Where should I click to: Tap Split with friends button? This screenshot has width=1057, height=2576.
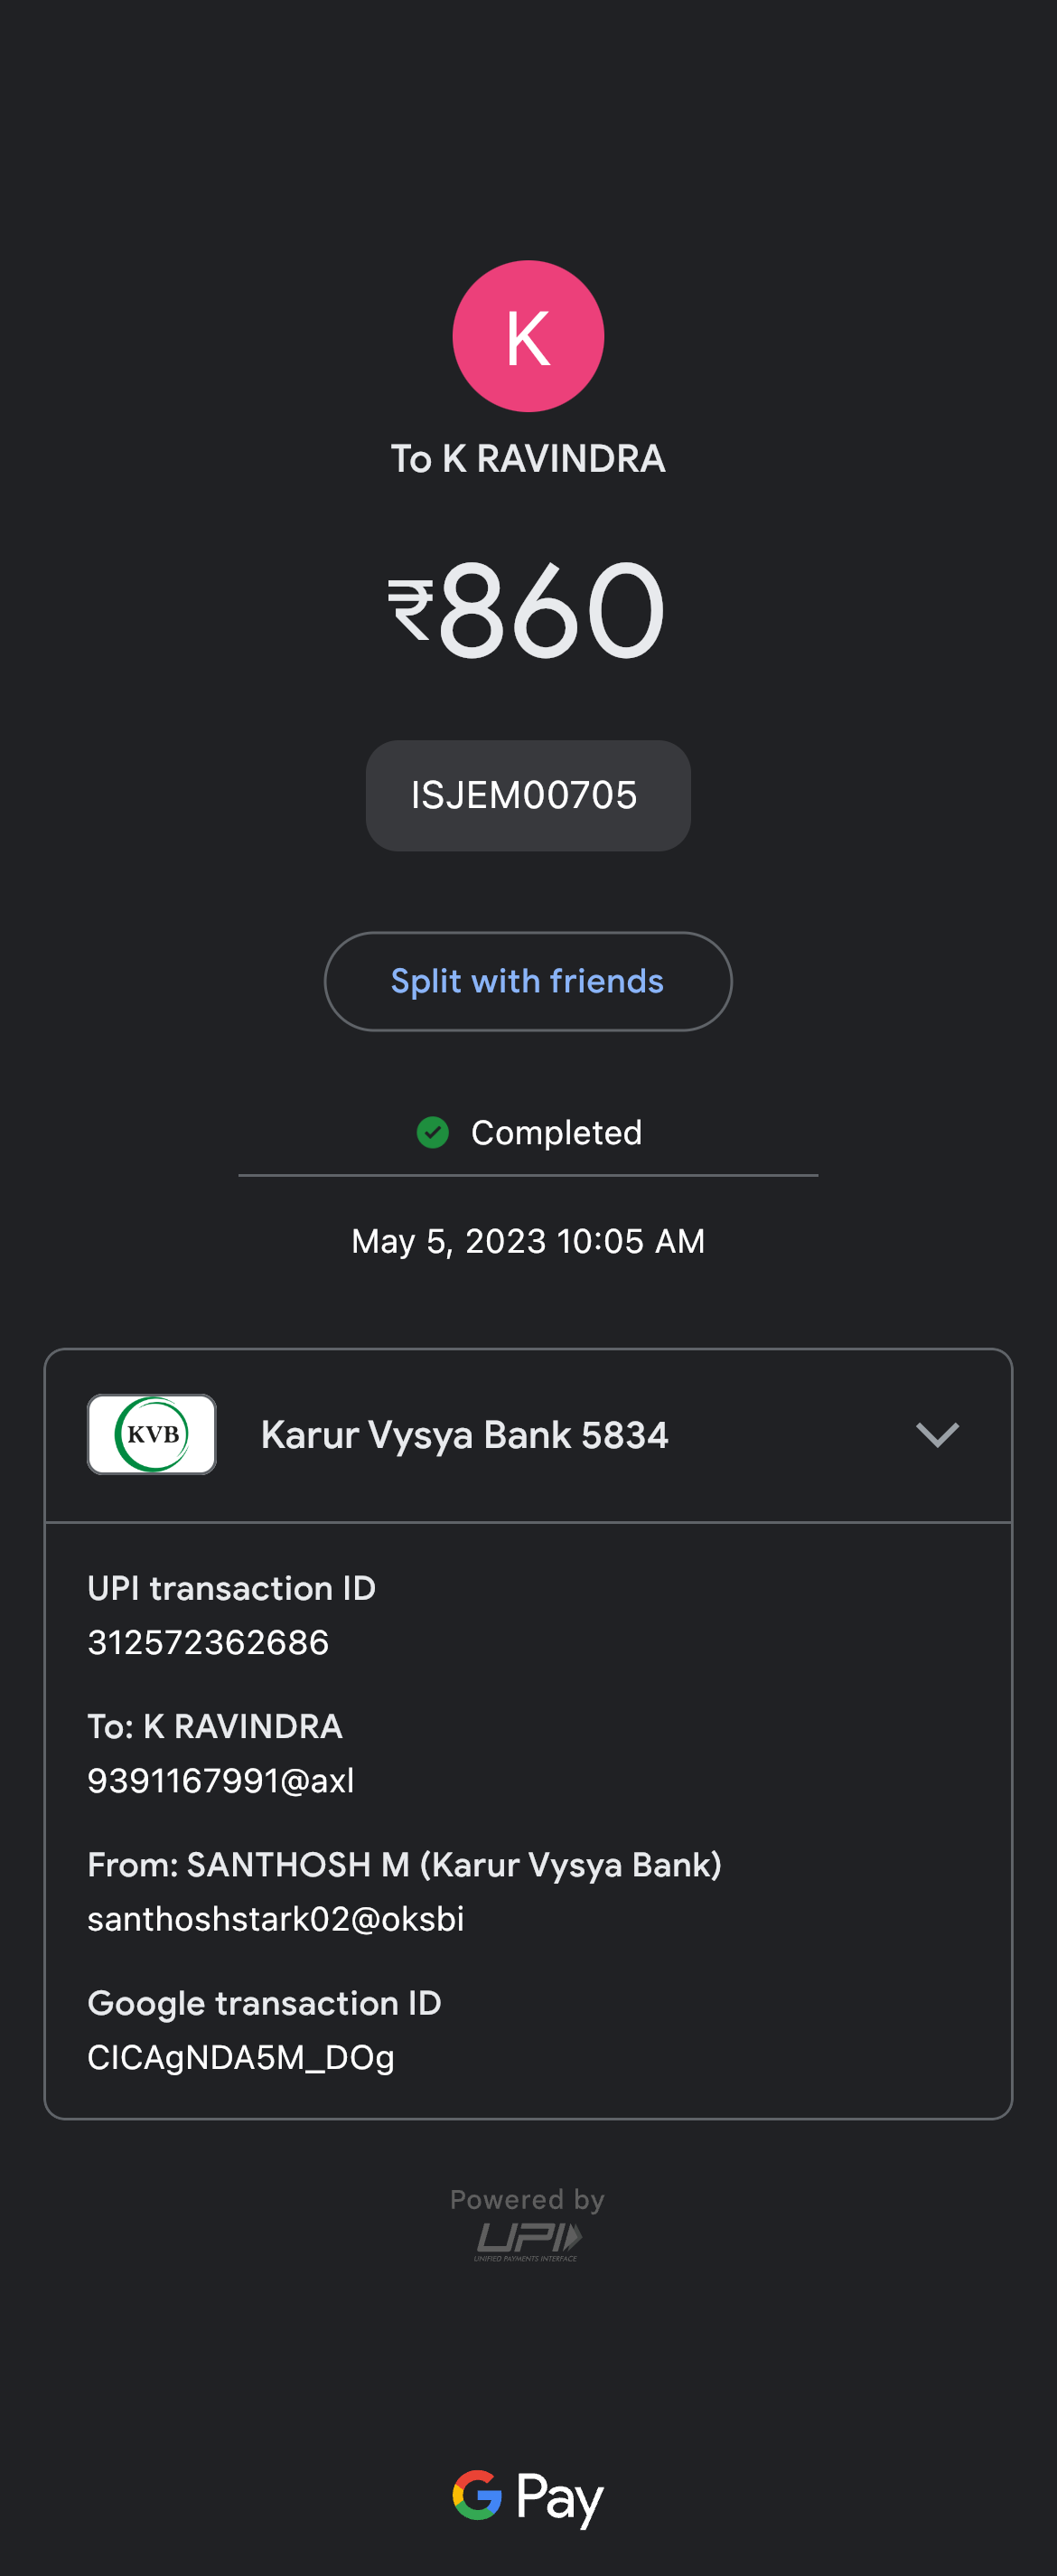click(528, 981)
